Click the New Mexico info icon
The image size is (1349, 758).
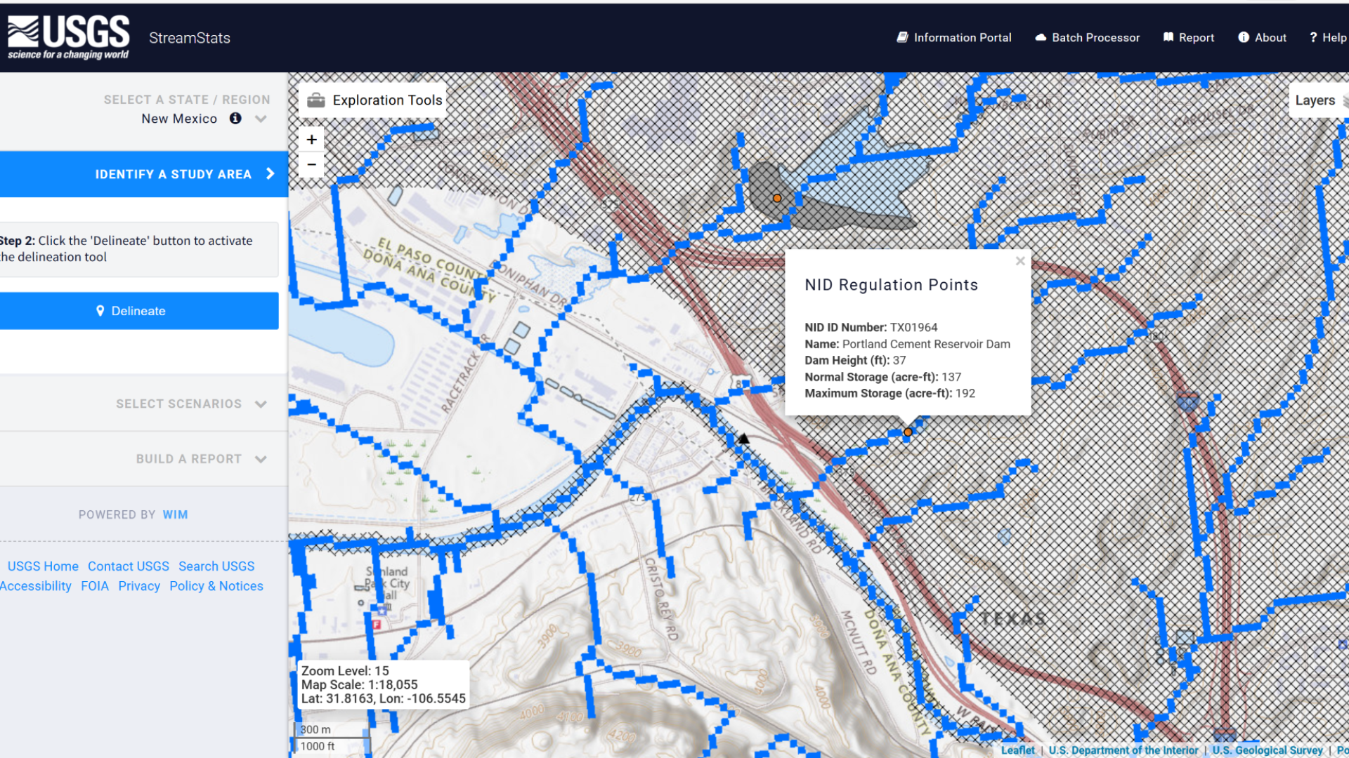pos(235,119)
